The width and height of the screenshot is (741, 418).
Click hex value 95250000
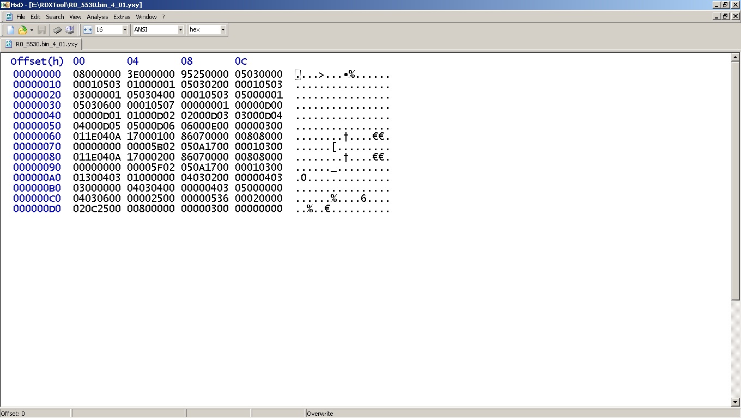click(205, 74)
